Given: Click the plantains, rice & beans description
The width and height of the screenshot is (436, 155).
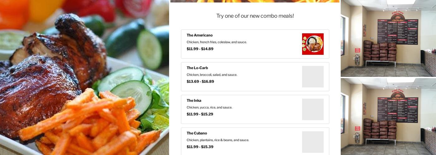Looking at the screenshot, I should point(218,140).
